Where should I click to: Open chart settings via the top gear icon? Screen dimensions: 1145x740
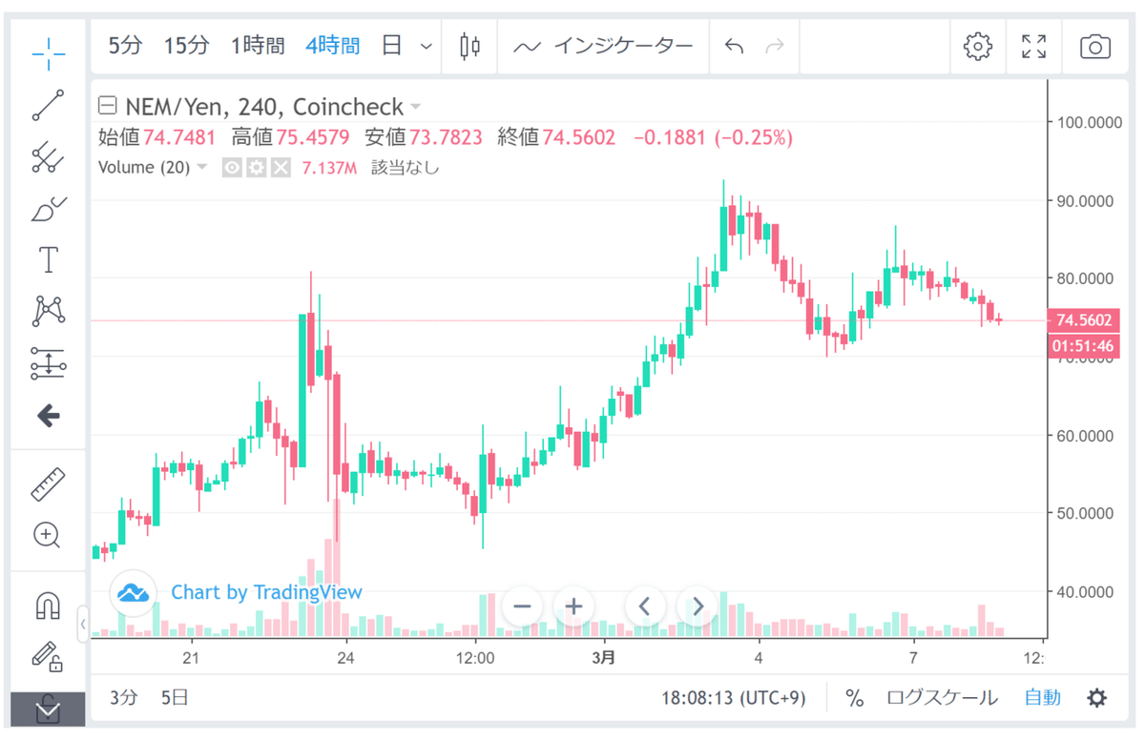pos(977,45)
